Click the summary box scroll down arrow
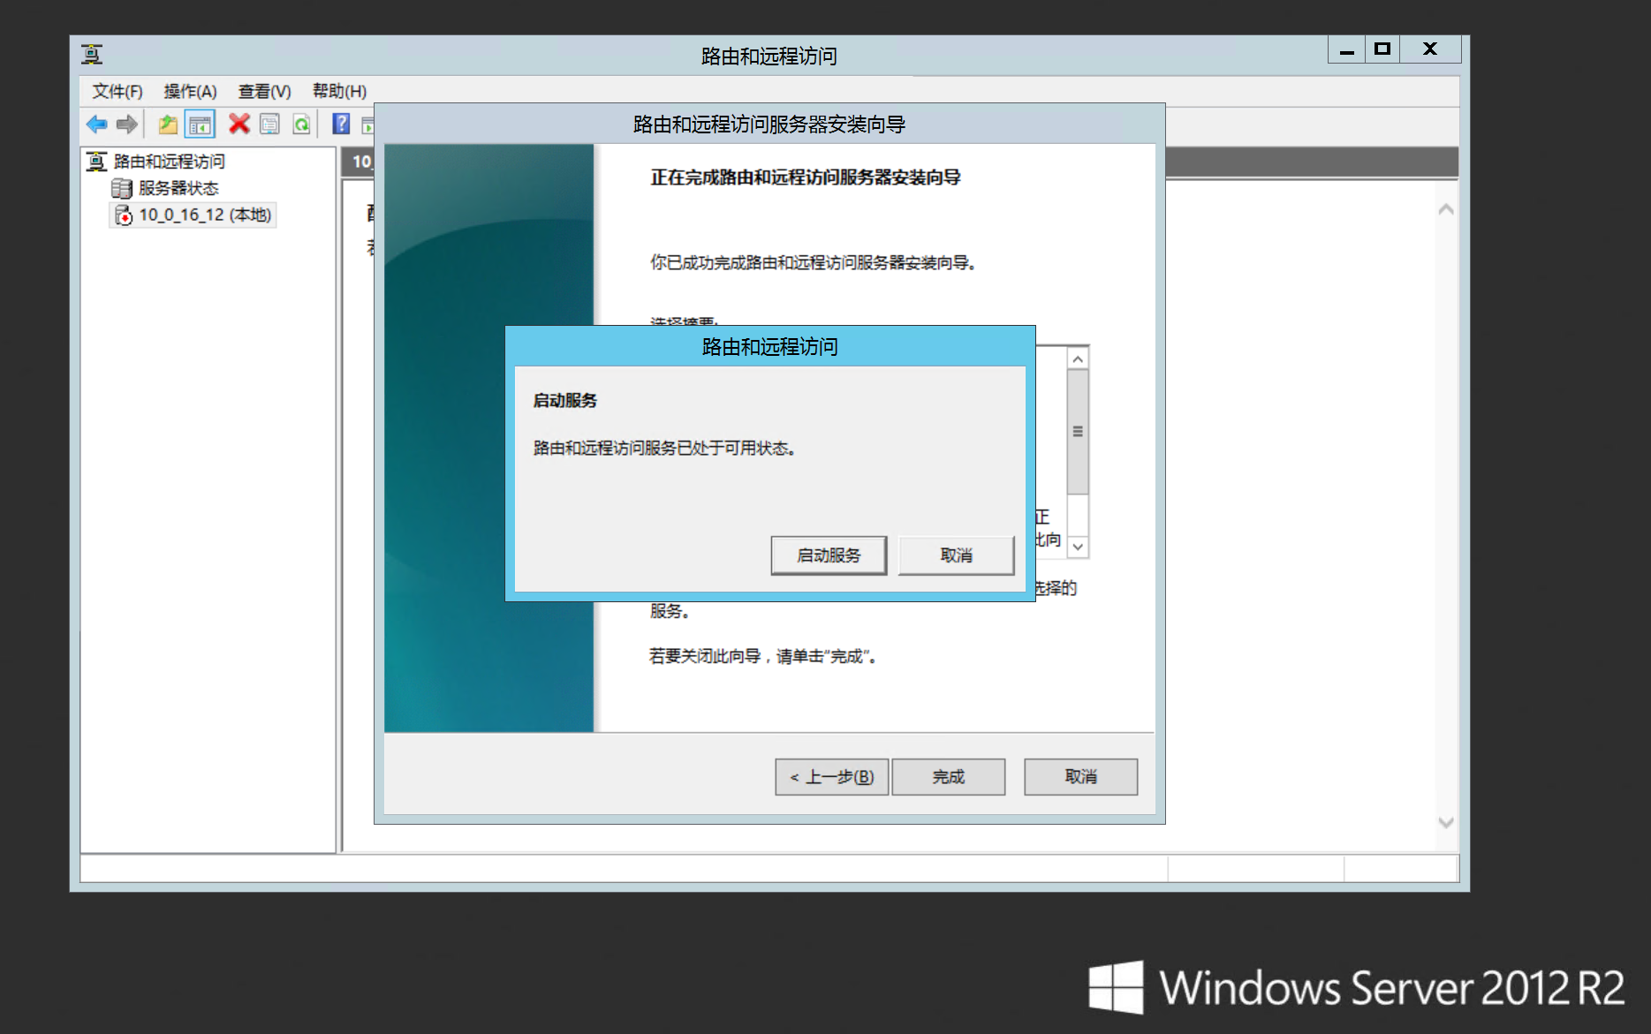1651x1034 pixels. click(x=1078, y=547)
